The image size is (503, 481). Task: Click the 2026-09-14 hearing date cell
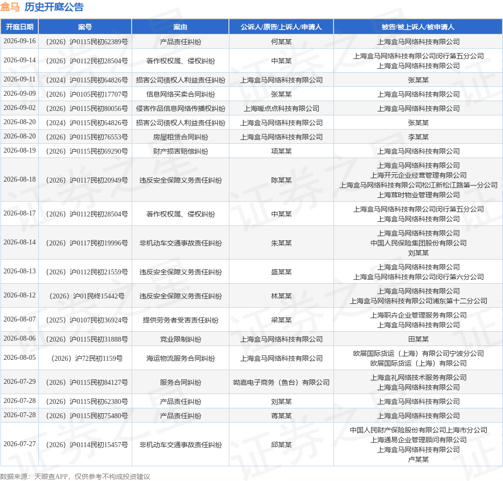click(20, 60)
